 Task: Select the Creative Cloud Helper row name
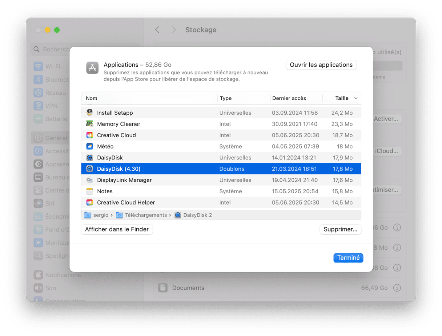[x=126, y=202]
